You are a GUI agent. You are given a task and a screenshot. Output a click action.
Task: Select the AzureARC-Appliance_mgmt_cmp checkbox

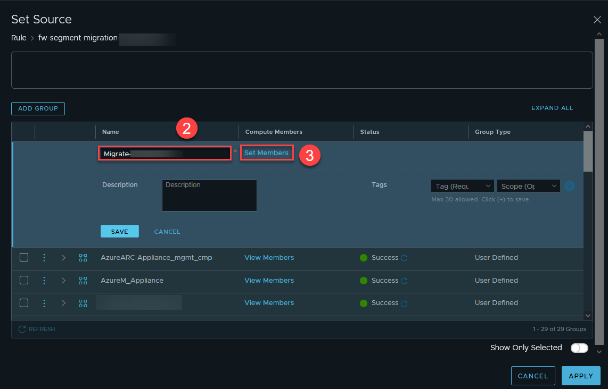(x=24, y=258)
